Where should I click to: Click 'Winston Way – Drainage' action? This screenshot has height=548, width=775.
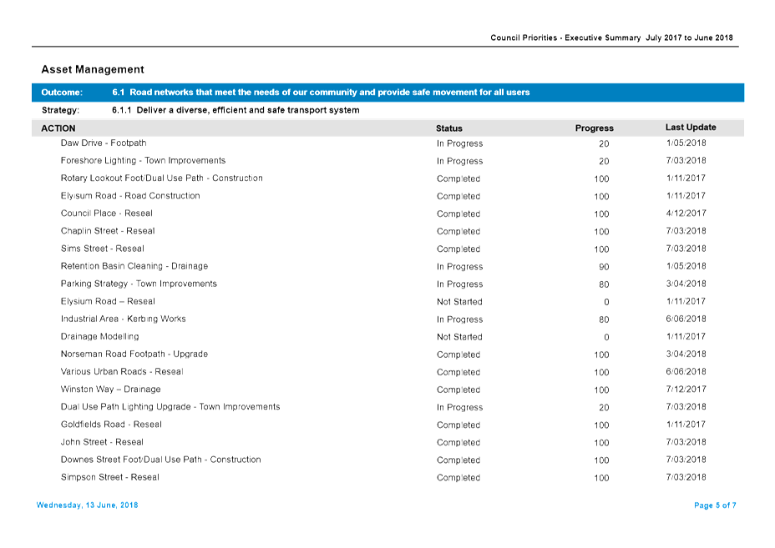[x=111, y=389]
